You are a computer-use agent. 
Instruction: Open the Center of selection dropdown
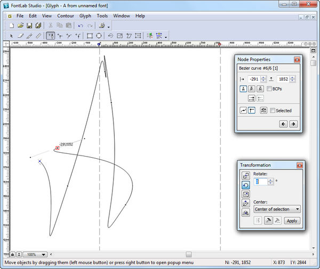(x=276, y=209)
